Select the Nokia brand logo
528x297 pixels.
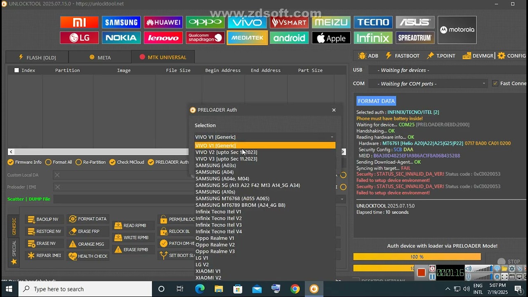121,38
